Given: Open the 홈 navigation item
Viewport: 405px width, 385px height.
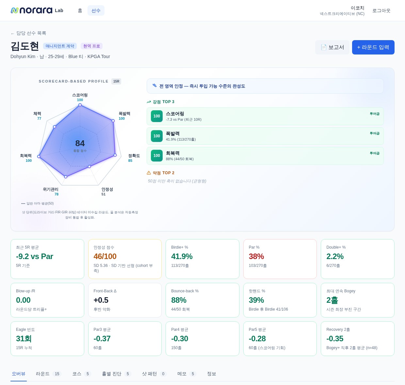Looking at the screenshot, I should 80,10.
